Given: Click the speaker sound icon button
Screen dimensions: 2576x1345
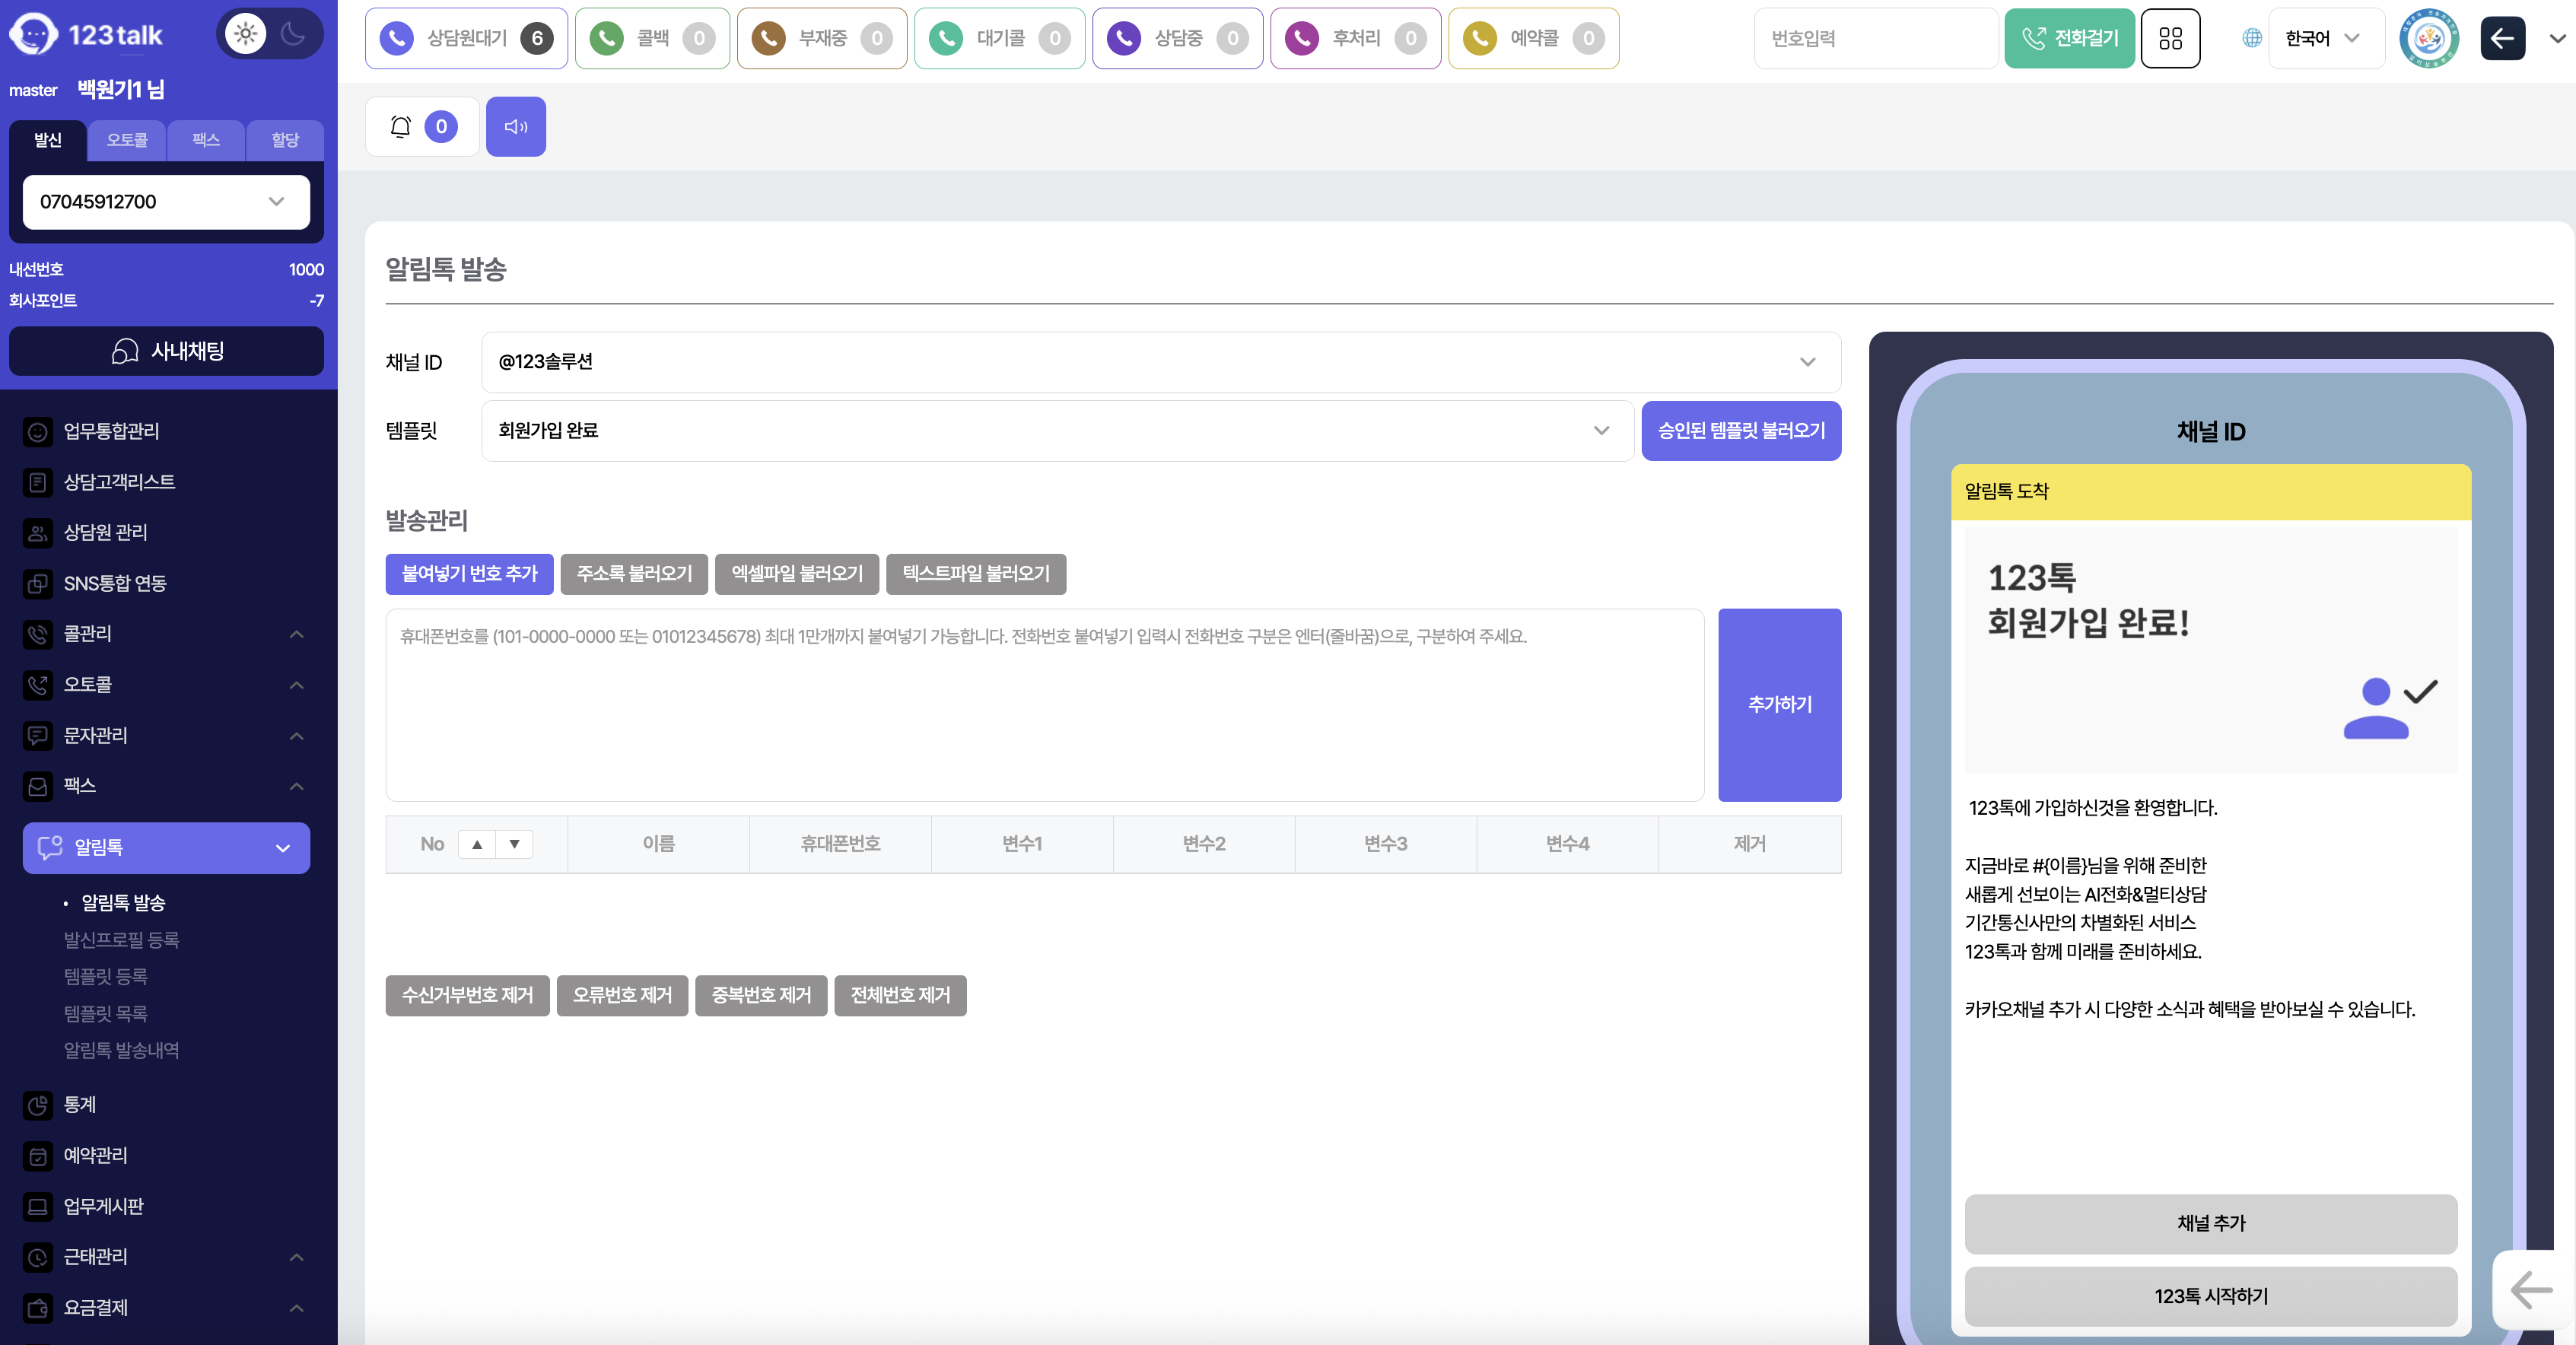Looking at the screenshot, I should (x=516, y=127).
